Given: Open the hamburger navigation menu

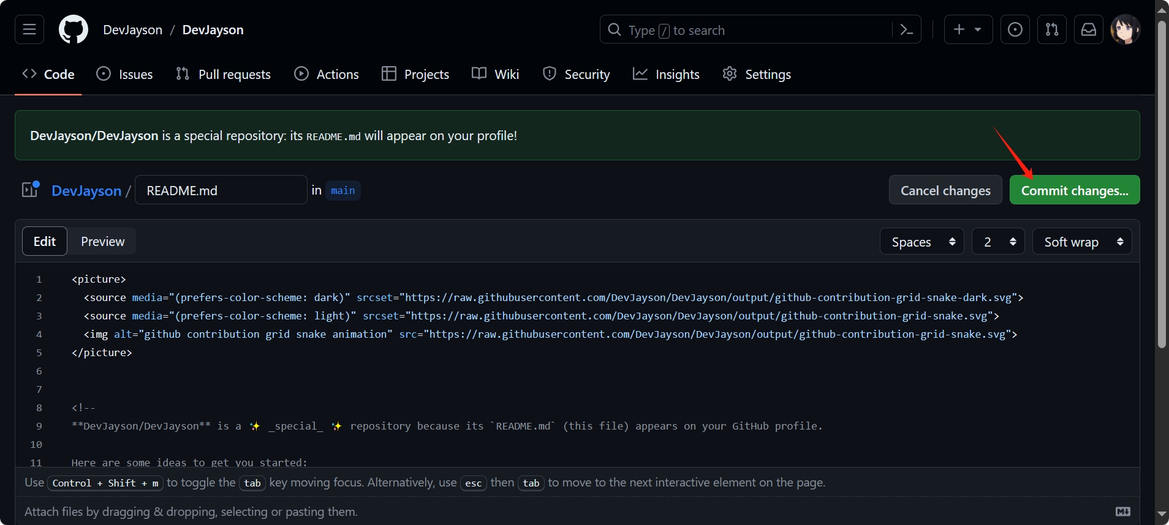Looking at the screenshot, I should pos(29,29).
